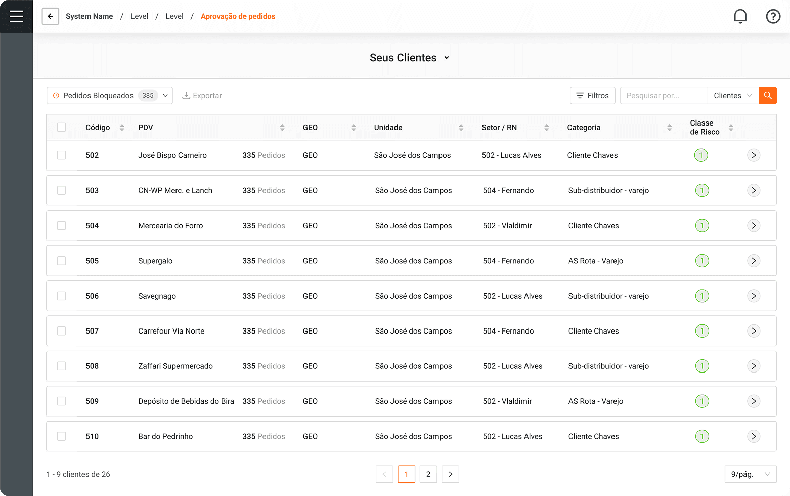
Task: Click System Name in breadcrumb
Action: [89, 16]
